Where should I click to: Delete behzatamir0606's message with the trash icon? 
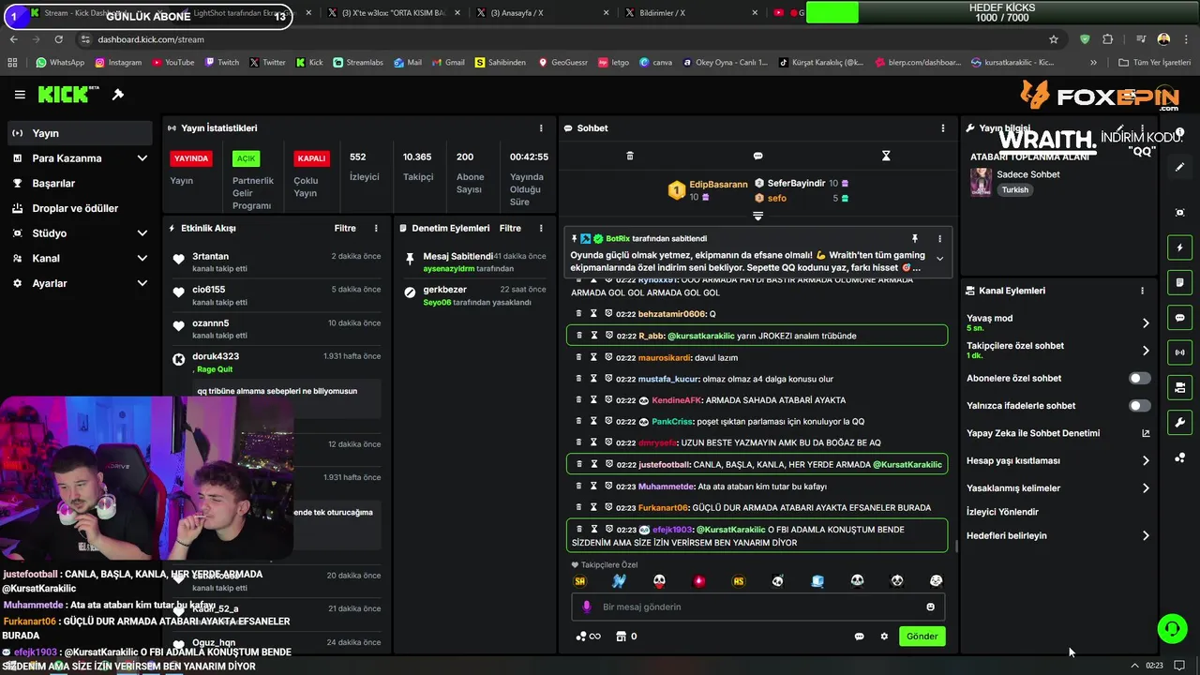[x=579, y=314]
